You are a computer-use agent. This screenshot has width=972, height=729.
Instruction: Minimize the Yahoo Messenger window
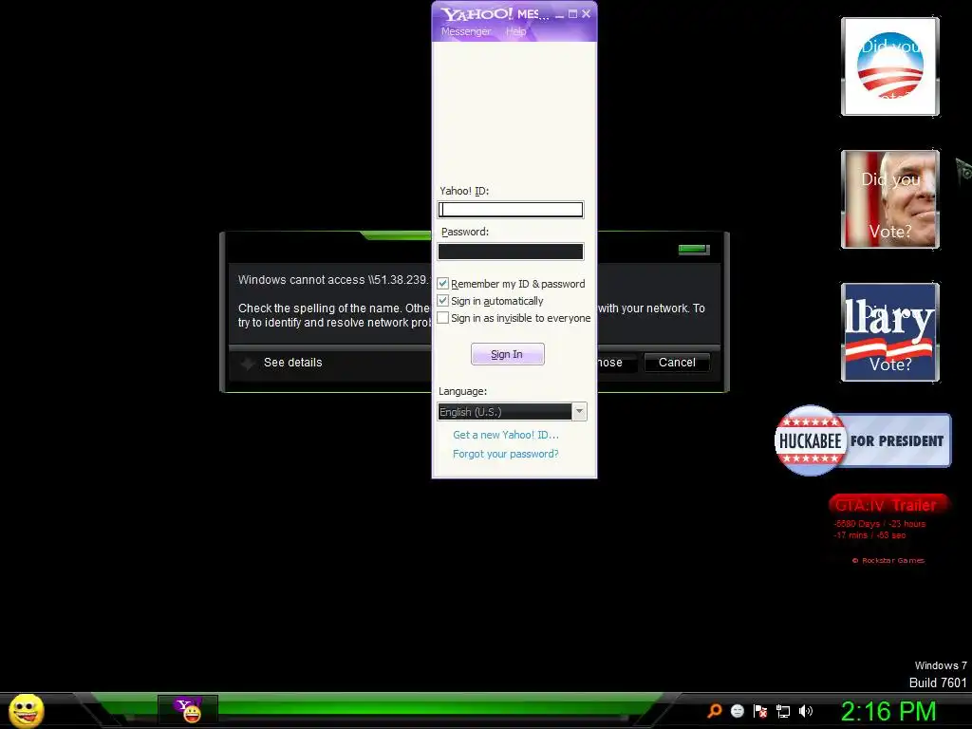560,14
